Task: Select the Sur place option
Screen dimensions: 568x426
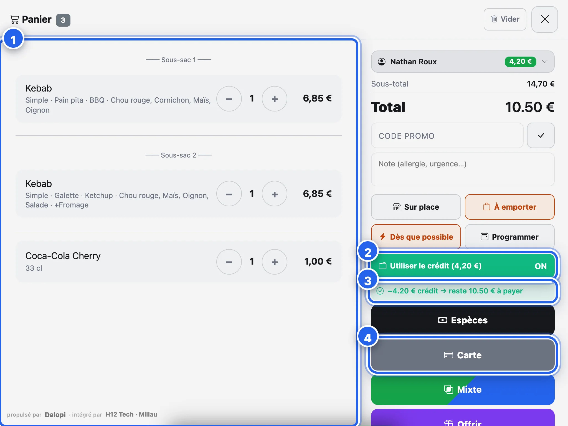Action: 416,207
